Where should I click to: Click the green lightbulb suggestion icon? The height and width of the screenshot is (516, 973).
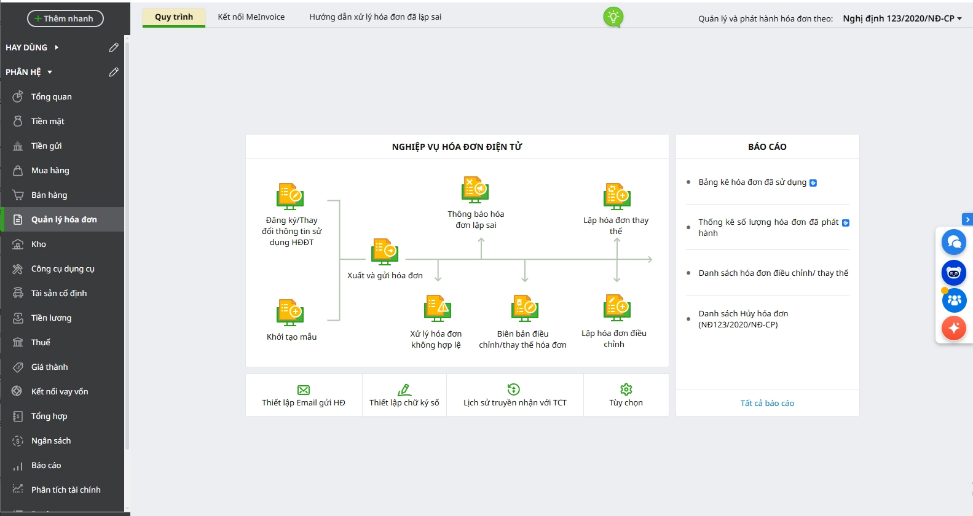pos(613,17)
